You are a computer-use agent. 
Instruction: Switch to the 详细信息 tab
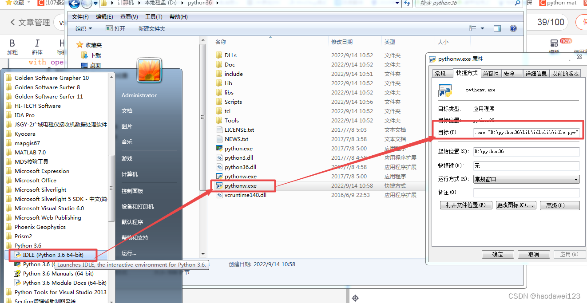536,74
